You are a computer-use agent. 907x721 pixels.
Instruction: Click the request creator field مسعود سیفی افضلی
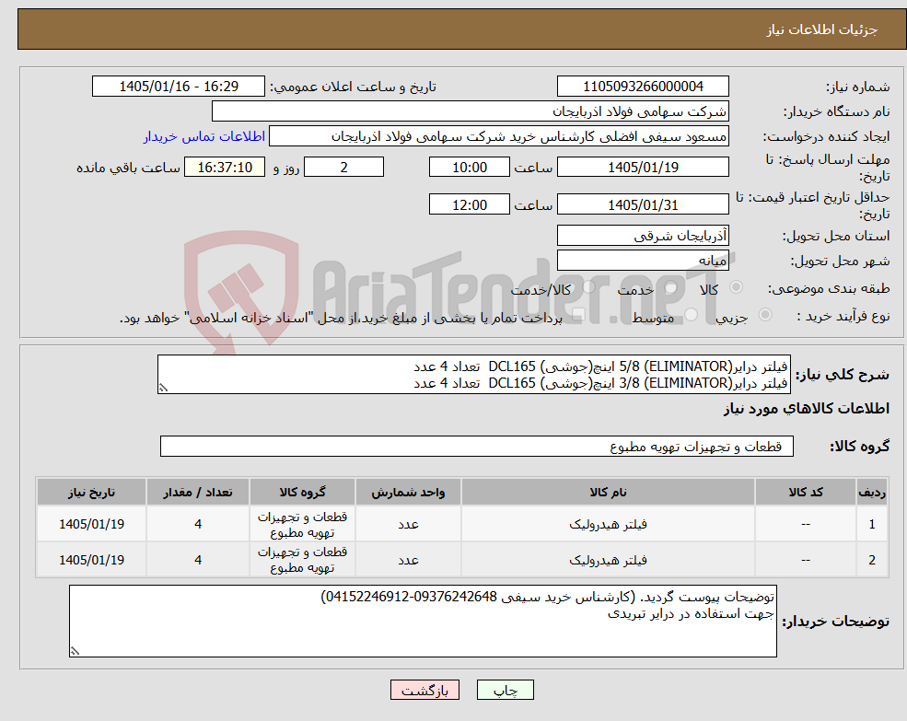tap(498, 136)
